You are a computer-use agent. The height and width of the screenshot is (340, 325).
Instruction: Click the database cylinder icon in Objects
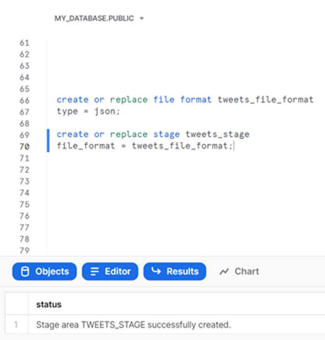pyautogui.click(x=25, y=272)
